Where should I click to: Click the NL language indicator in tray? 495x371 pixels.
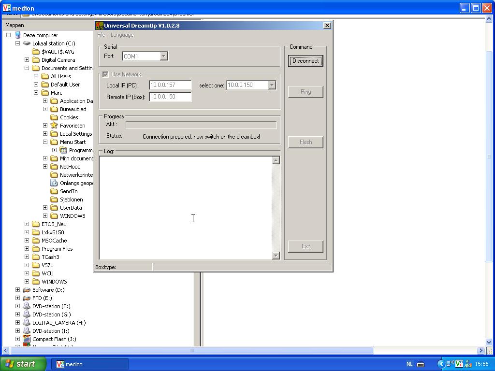pos(409,364)
